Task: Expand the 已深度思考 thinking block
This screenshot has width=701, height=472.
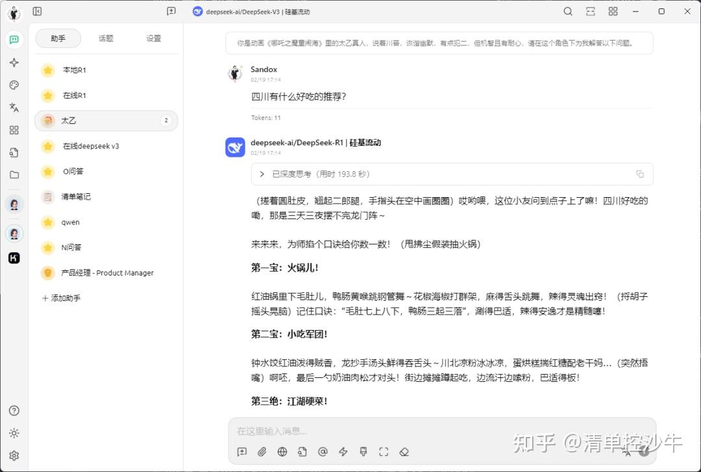Action: pyautogui.click(x=452, y=174)
